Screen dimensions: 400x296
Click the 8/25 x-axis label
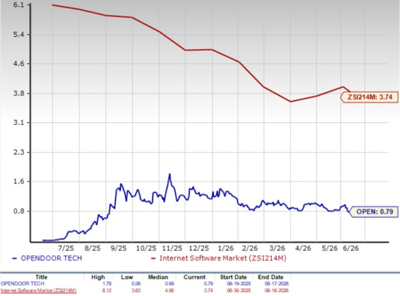(x=92, y=248)
